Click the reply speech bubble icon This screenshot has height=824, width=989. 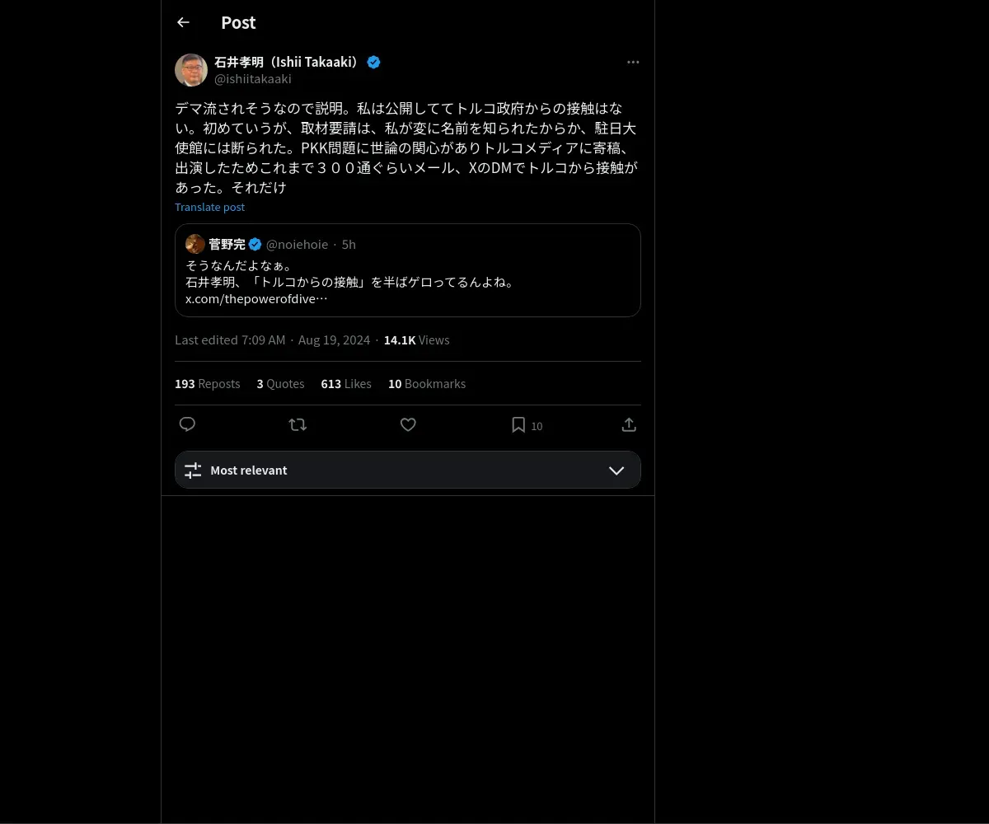click(187, 424)
